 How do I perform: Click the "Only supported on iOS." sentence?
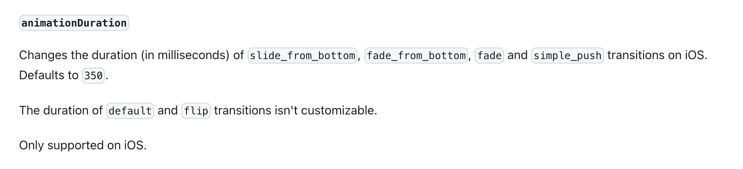[83, 146]
